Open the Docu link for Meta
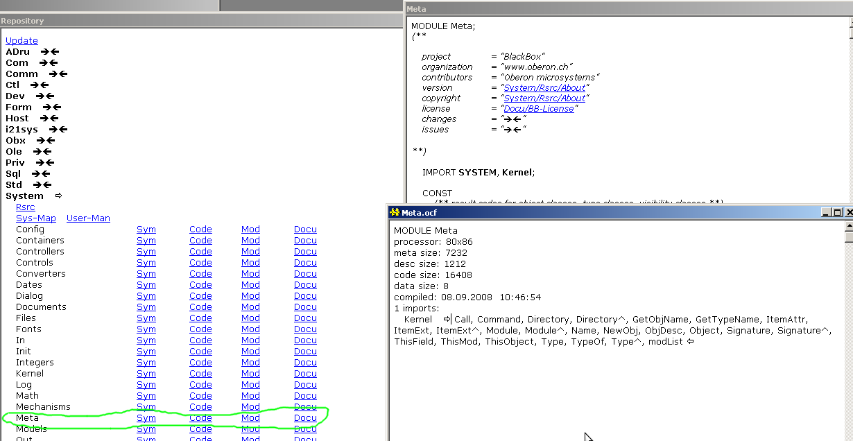 click(x=305, y=418)
